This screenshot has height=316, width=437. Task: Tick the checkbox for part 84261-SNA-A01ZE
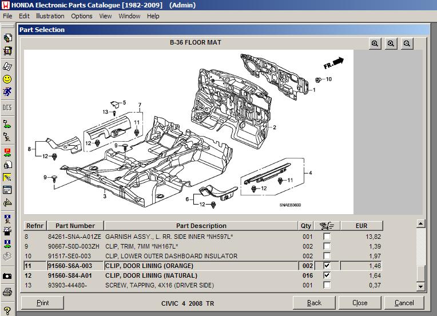(327, 237)
